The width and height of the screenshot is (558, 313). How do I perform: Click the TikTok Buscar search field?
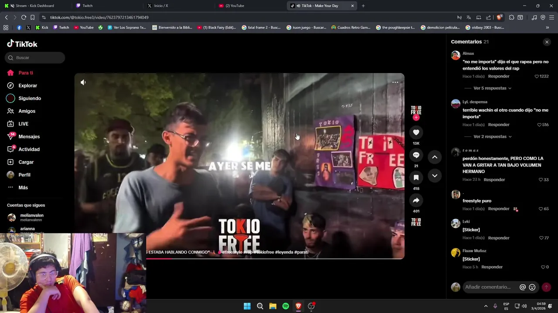[x=35, y=58]
